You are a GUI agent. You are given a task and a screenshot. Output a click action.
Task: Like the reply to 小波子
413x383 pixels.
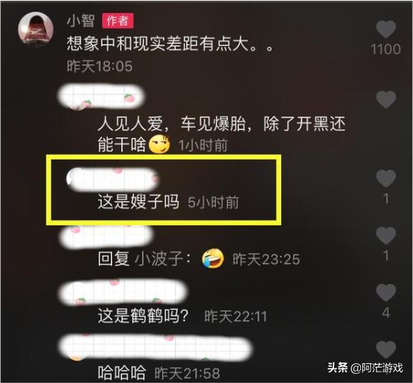coord(386,235)
